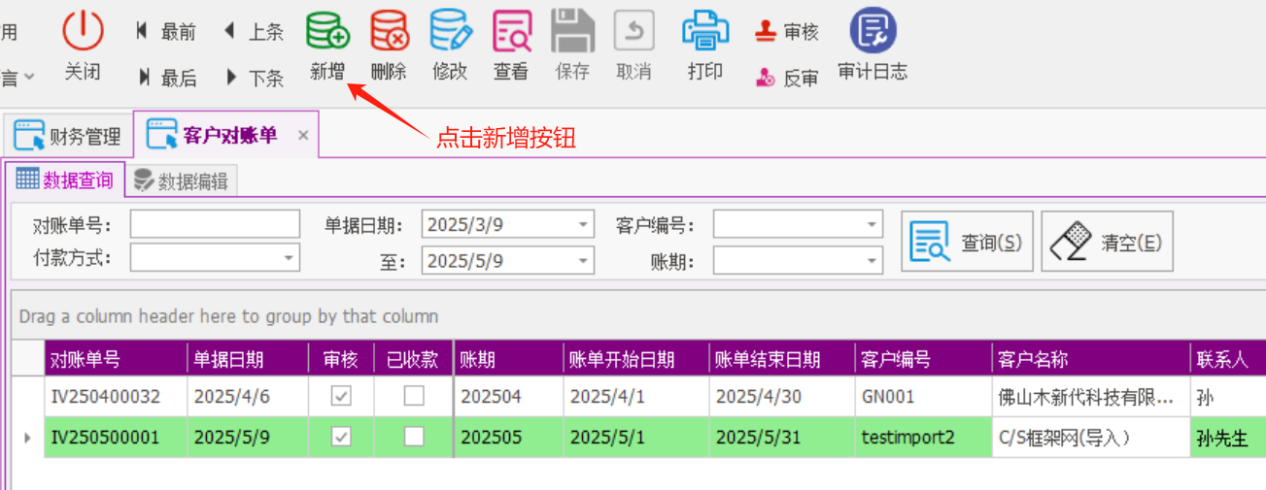Sort by 账期 column header
1266x490 pixels.
click(509, 359)
